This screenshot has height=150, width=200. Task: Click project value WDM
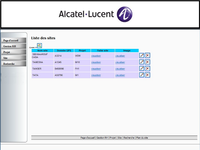[x=78, y=56]
